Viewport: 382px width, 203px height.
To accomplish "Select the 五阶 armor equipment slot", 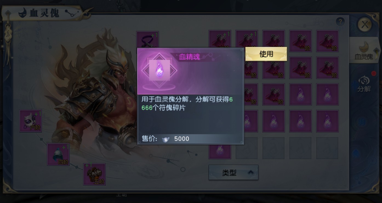I will point(95,174).
